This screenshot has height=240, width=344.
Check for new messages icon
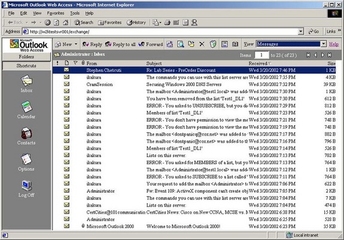(169, 44)
